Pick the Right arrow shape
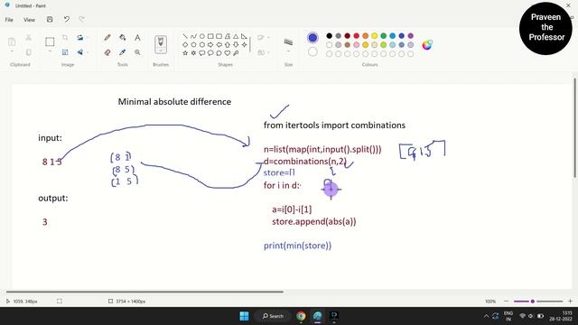 click(210, 44)
